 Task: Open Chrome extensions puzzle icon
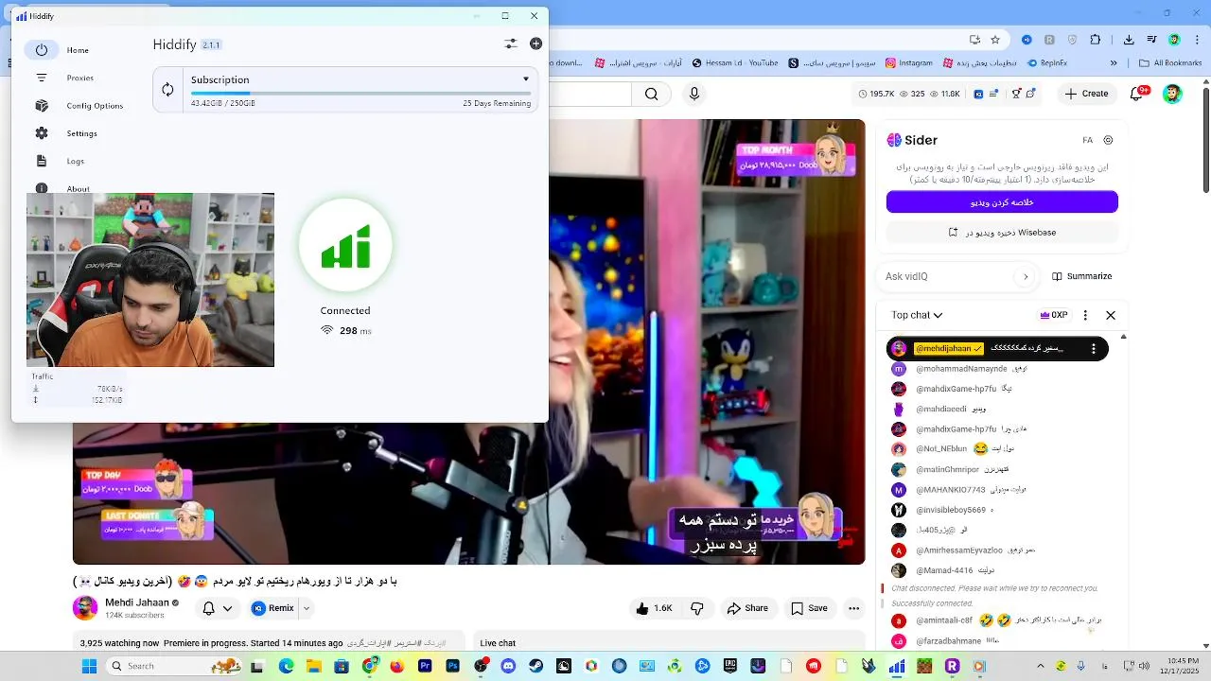pyautogui.click(x=1096, y=40)
